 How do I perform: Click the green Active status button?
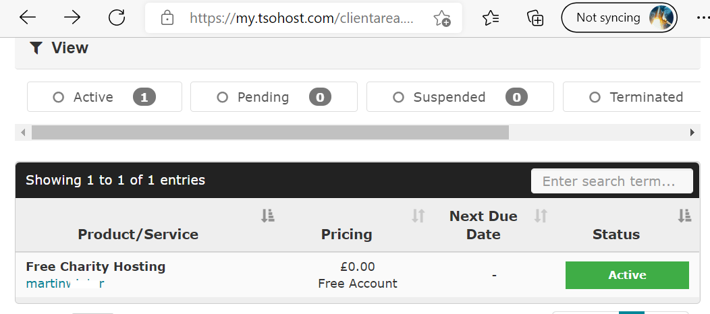(x=627, y=275)
